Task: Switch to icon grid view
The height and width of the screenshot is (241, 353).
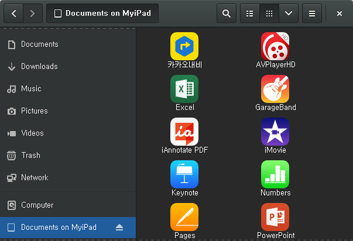Action: tap(269, 13)
